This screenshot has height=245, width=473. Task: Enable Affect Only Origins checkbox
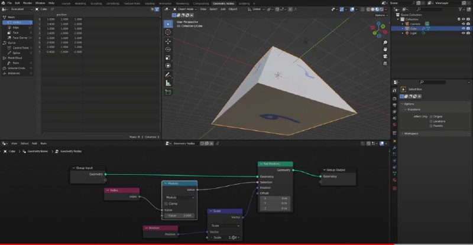(x=431, y=116)
